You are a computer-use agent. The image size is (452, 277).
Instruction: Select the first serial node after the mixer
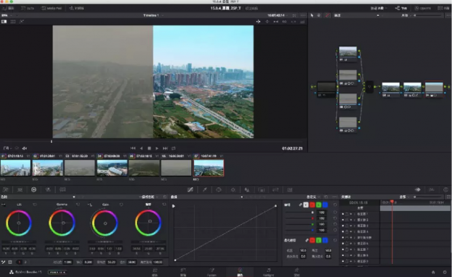pyautogui.click(x=391, y=90)
